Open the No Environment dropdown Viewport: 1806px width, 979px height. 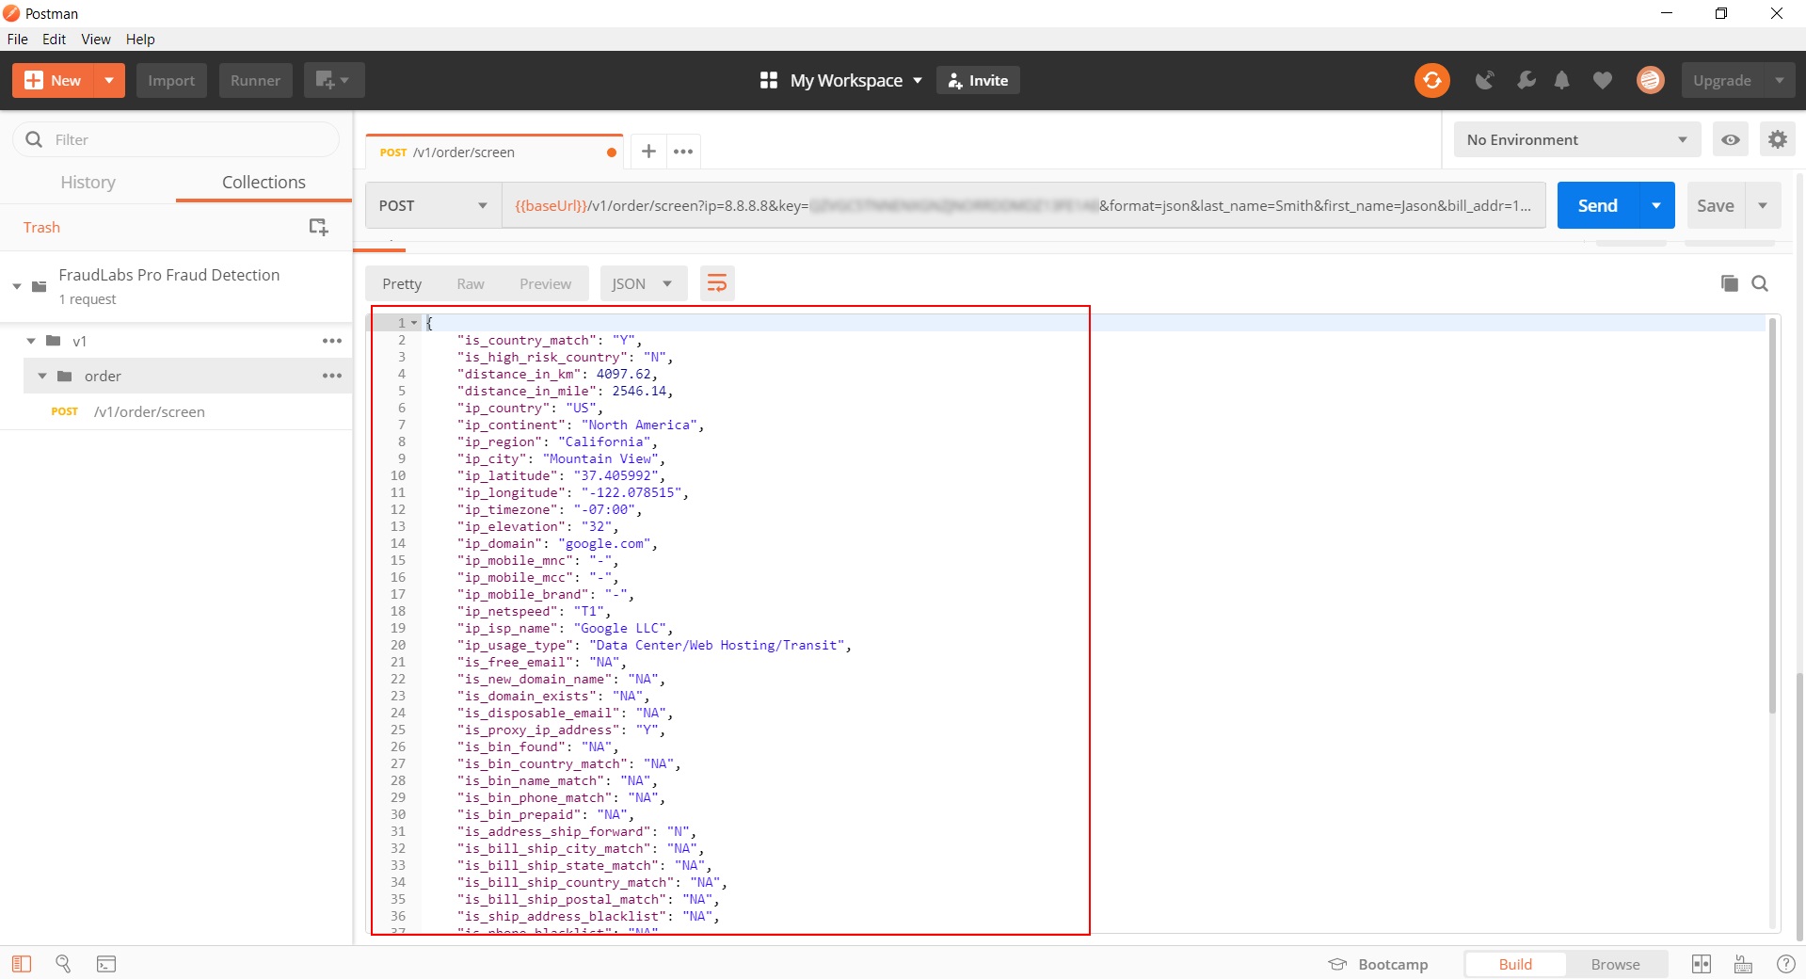[1577, 139]
